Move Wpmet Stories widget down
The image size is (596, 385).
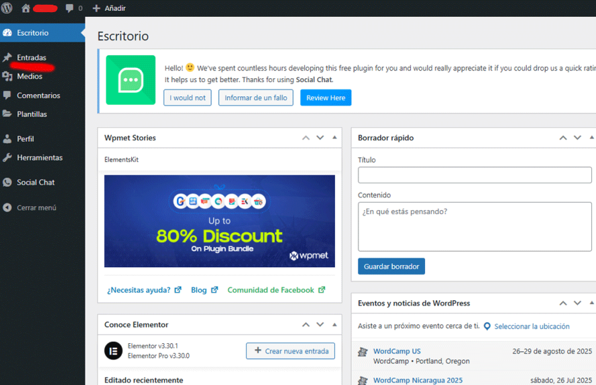coord(320,138)
